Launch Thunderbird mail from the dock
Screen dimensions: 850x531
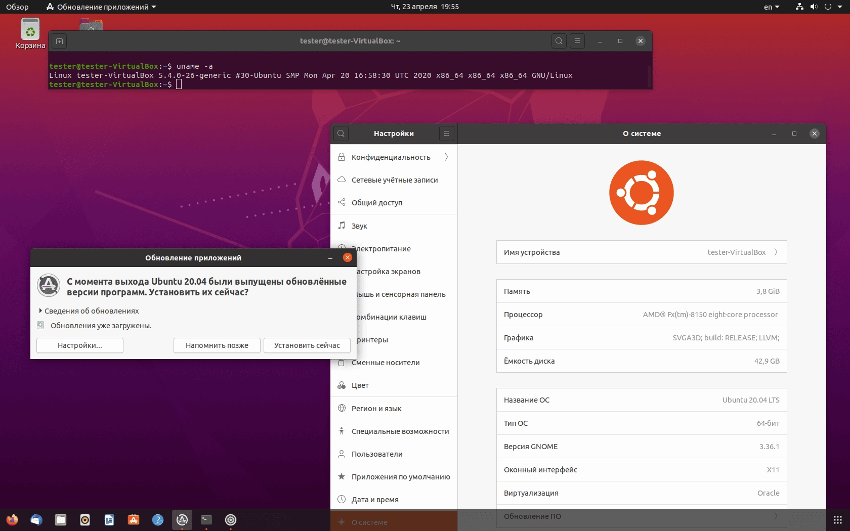(x=36, y=520)
